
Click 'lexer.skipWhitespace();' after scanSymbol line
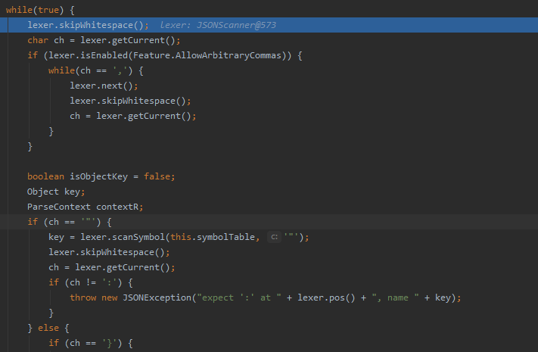(109, 252)
